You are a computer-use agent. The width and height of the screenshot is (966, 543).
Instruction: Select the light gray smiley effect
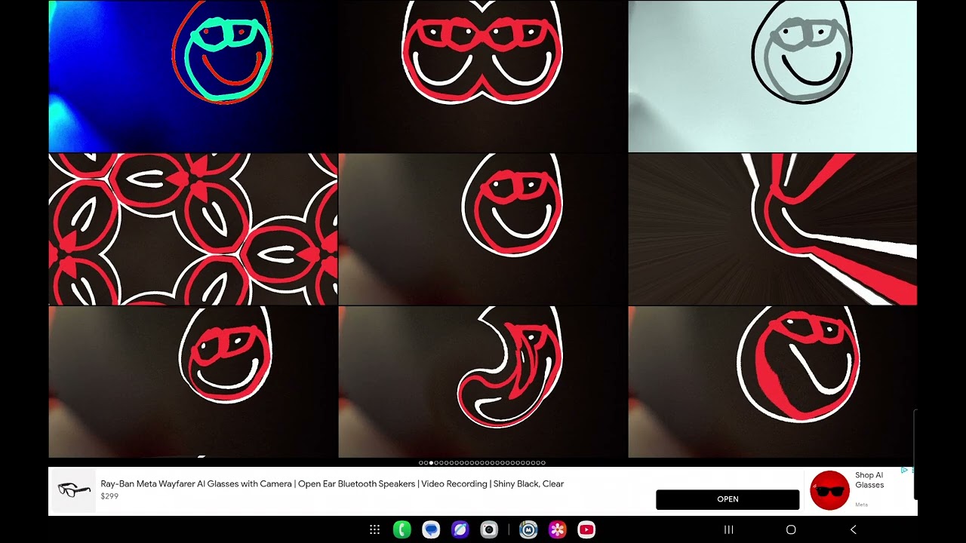(773, 76)
